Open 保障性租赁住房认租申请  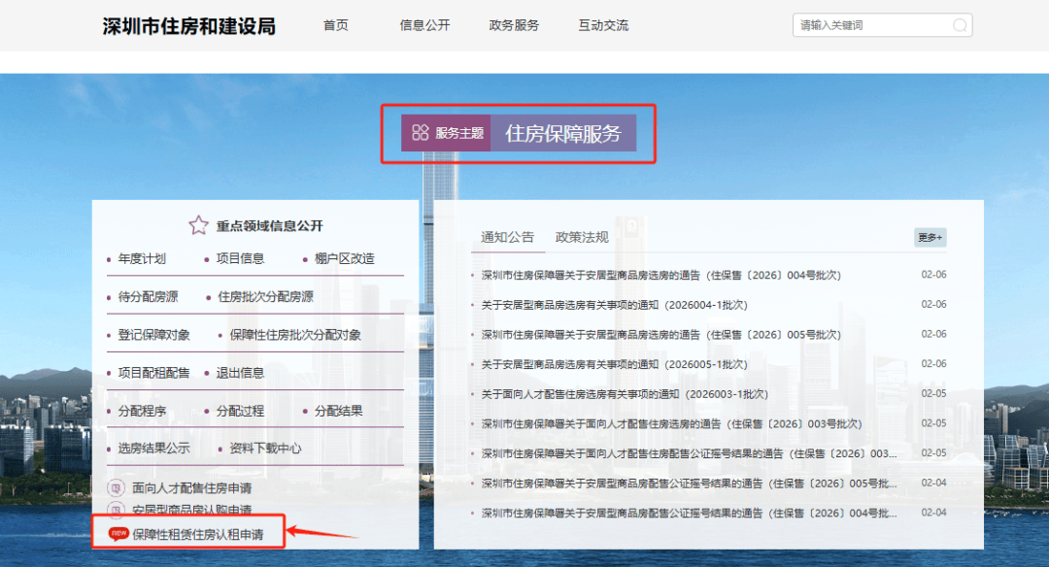click(x=205, y=533)
